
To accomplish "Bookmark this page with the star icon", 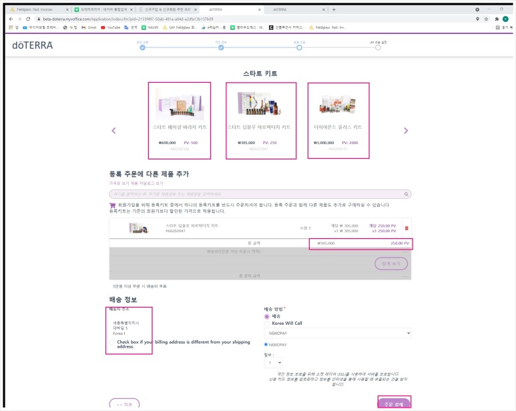I will coord(486,19).
